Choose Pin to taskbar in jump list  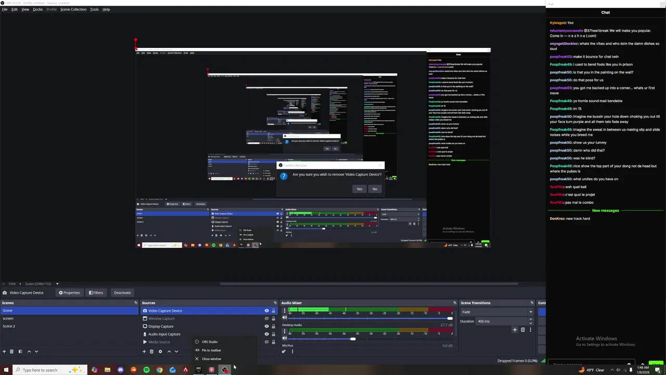click(225, 350)
